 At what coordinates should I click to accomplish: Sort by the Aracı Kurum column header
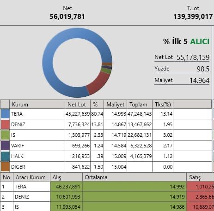tap(31, 177)
